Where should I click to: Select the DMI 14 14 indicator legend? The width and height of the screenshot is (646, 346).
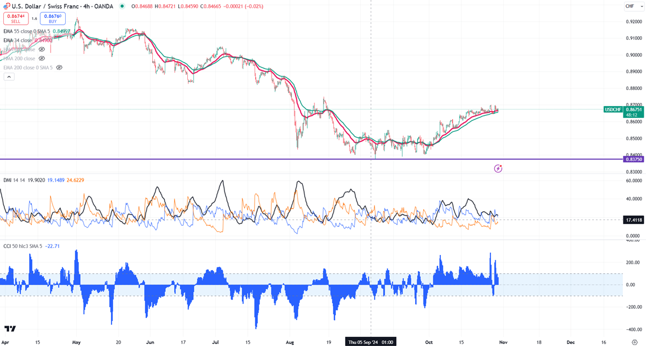click(x=14, y=180)
